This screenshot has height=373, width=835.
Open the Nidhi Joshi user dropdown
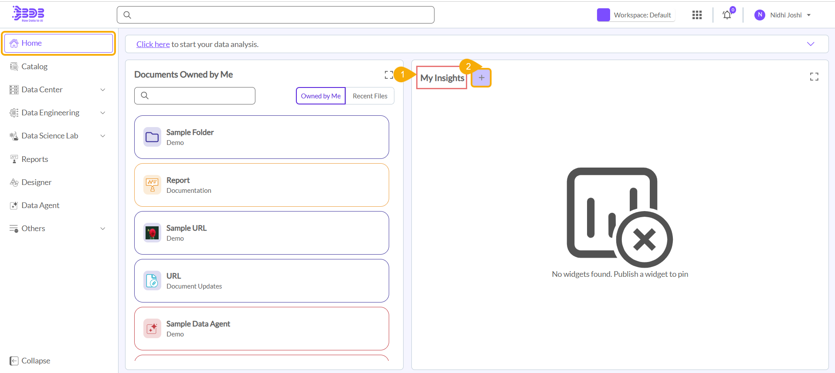[783, 15]
